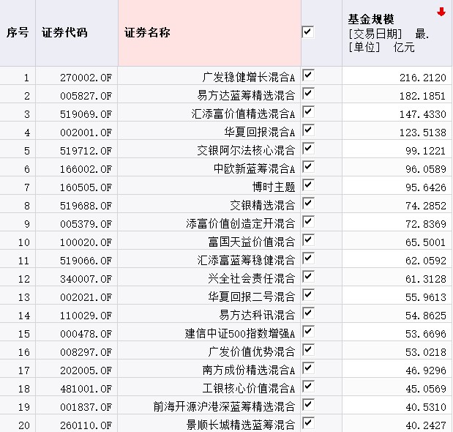
Task: Toggle the select-all checkbox in header
Action: point(307,32)
